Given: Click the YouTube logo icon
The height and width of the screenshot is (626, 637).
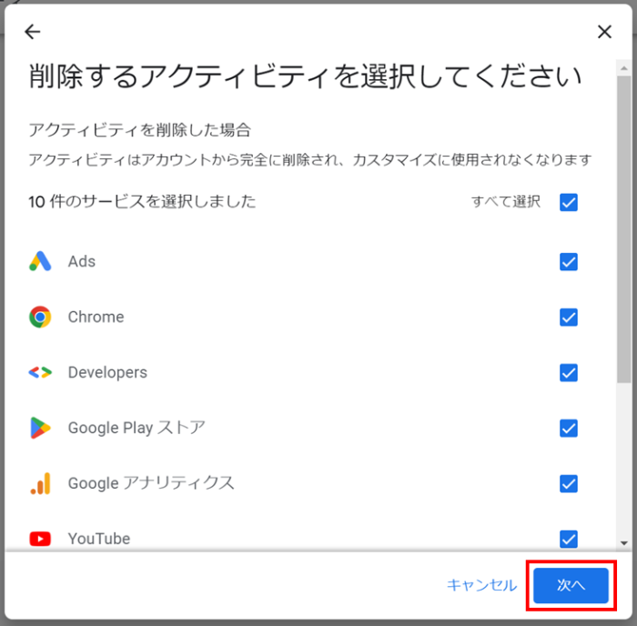Looking at the screenshot, I should (40, 539).
